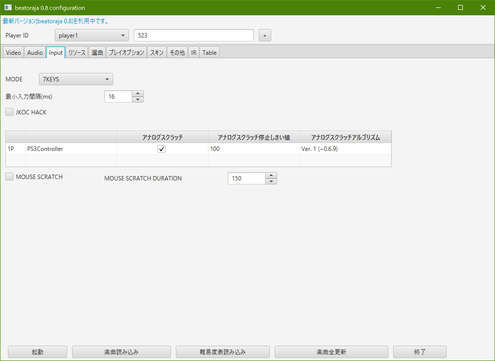Click the アナログスクラッチ column header

(163, 137)
